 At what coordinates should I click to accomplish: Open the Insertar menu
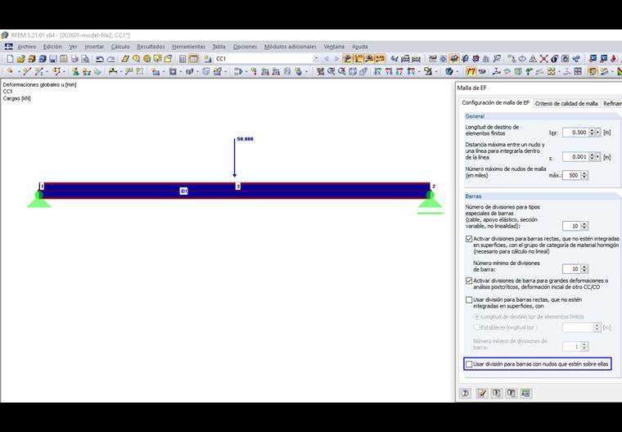pyautogui.click(x=94, y=47)
